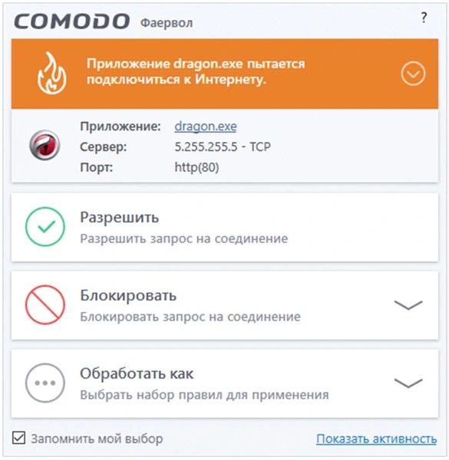Screen dimensions: 449x460
Task: Click the three-dots Treat As icon
Action: (45, 383)
